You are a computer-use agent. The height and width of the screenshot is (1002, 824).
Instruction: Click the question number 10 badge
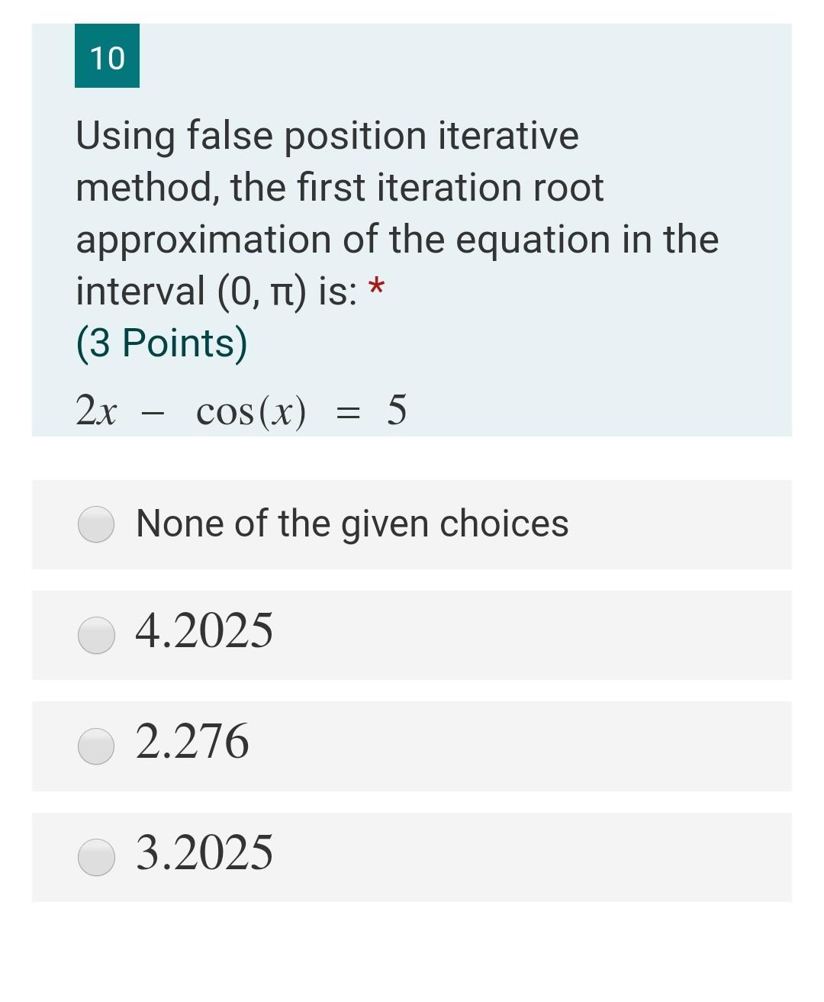pos(107,56)
